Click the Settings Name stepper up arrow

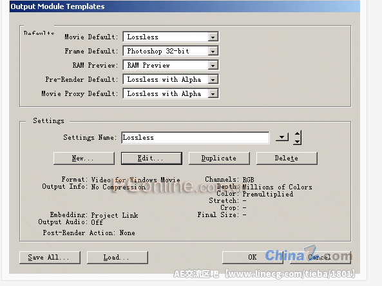click(297, 134)
